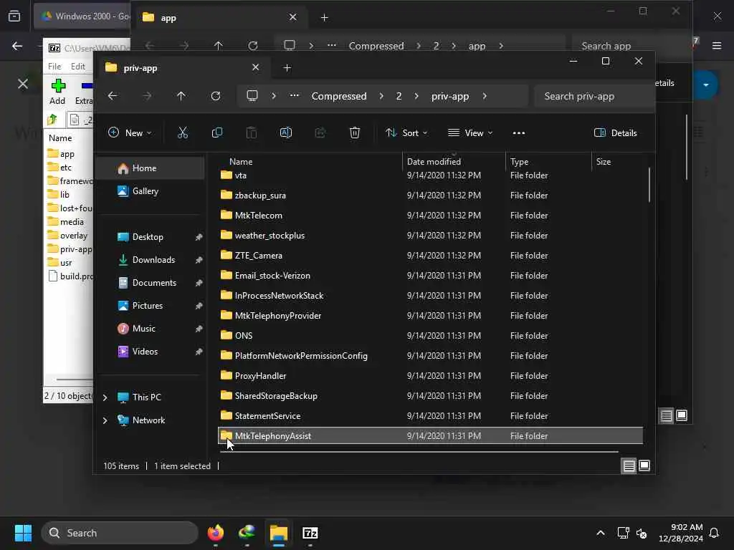Click the This PC monitor icon in priv-app address bar
Screen dimensions: 734x550
point(252,96)
